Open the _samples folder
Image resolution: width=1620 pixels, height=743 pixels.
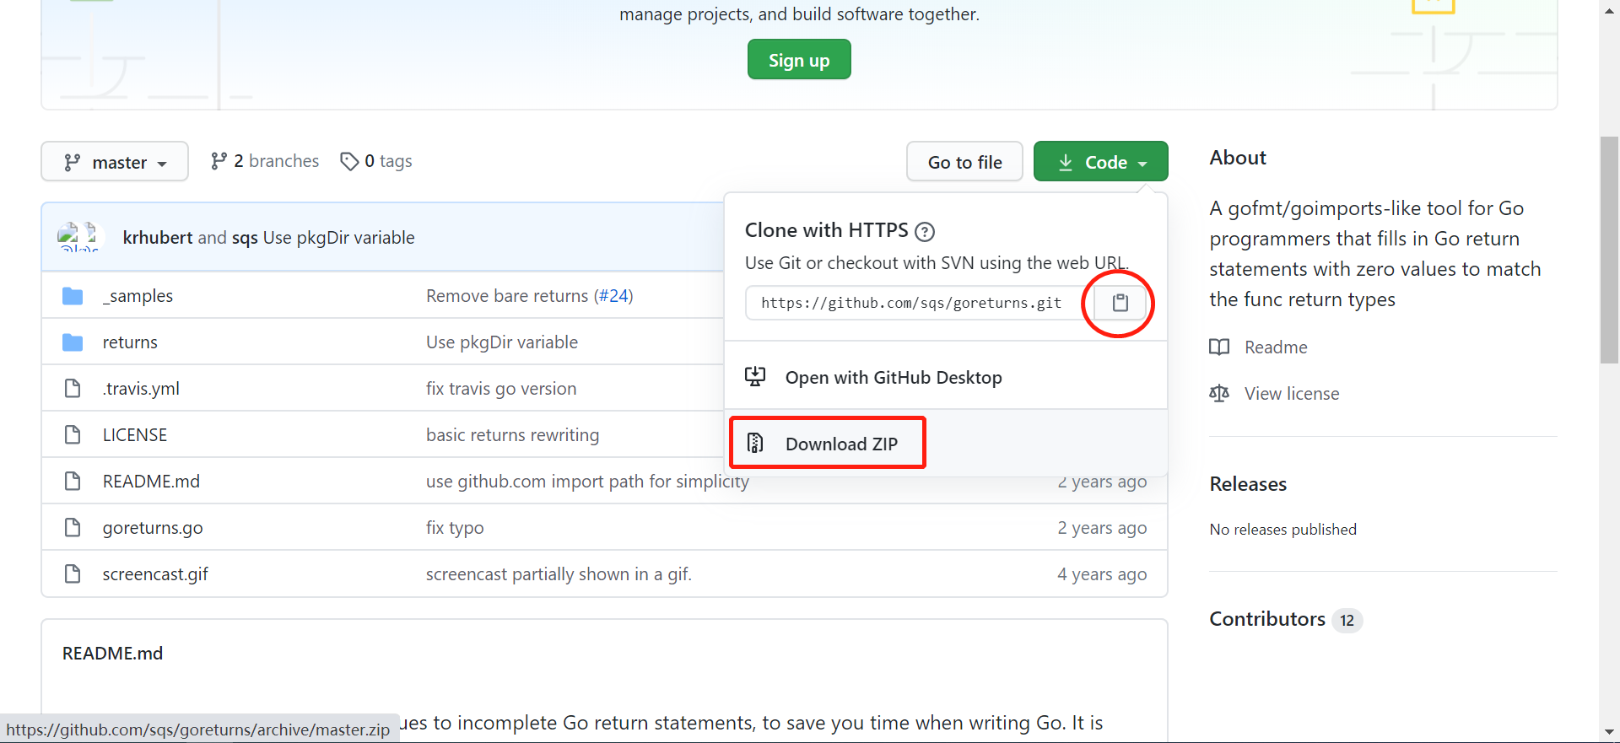point(138,296)
